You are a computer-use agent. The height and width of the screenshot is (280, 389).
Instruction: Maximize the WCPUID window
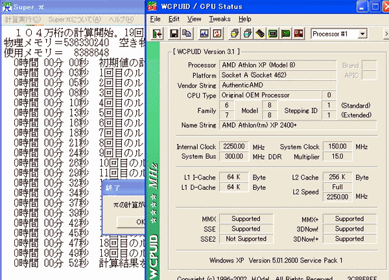[x=375, y=6]
